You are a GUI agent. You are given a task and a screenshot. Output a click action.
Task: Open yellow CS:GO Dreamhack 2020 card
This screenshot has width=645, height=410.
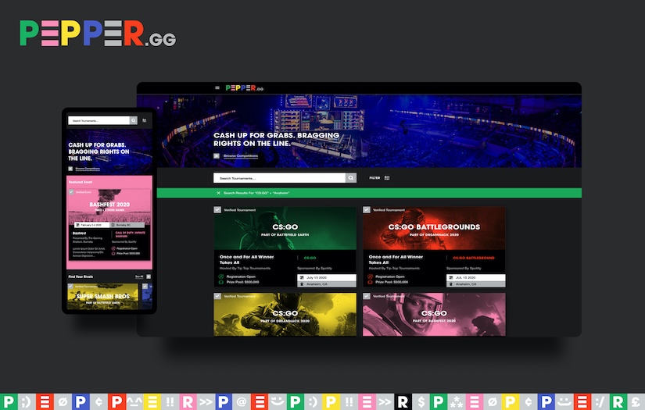(x=285, y=314)
